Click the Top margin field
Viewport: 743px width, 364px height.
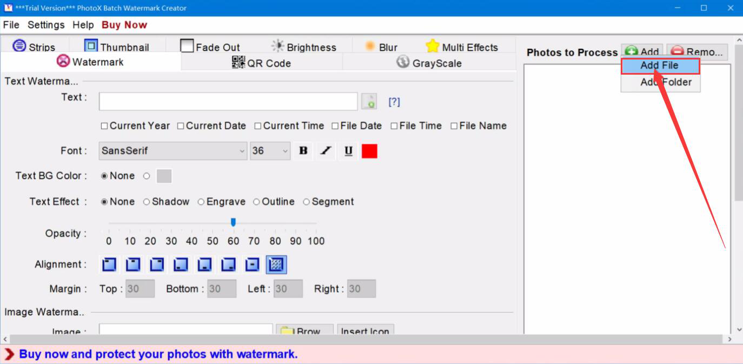pos(140,289)
